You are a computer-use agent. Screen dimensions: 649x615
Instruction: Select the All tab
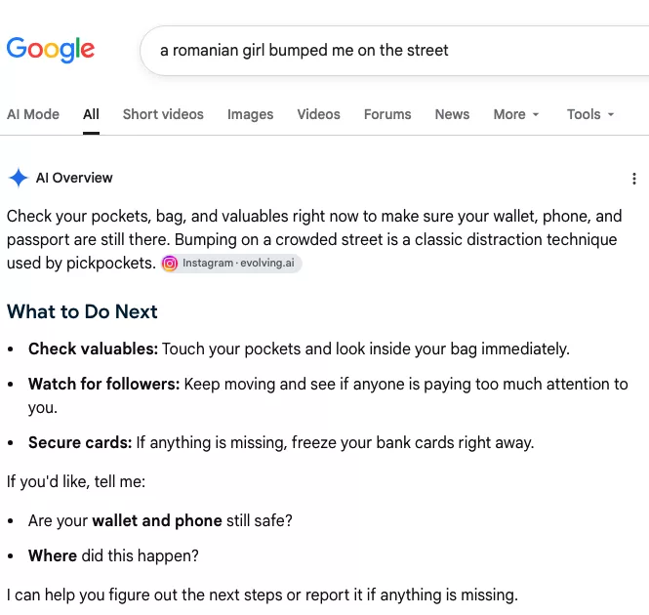click(91, 114)
